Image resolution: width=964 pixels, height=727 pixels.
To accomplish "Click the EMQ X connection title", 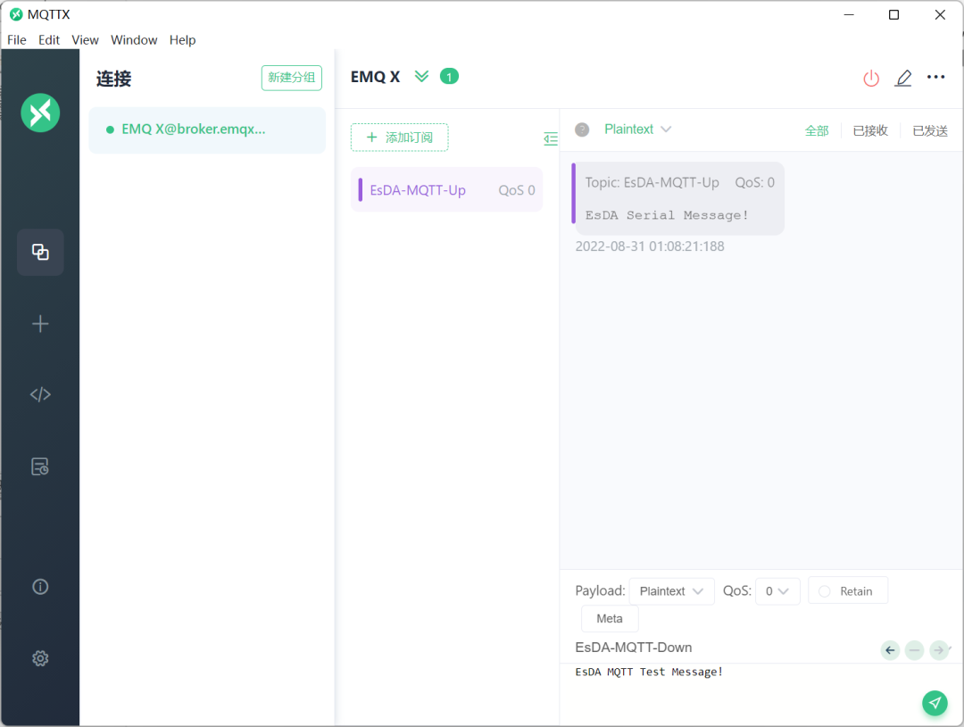I will pos(375,77).
